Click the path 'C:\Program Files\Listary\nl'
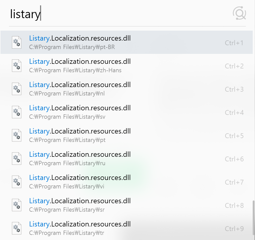Image resolution: width=255 pixels, height=240 pixels. (67, 94)
